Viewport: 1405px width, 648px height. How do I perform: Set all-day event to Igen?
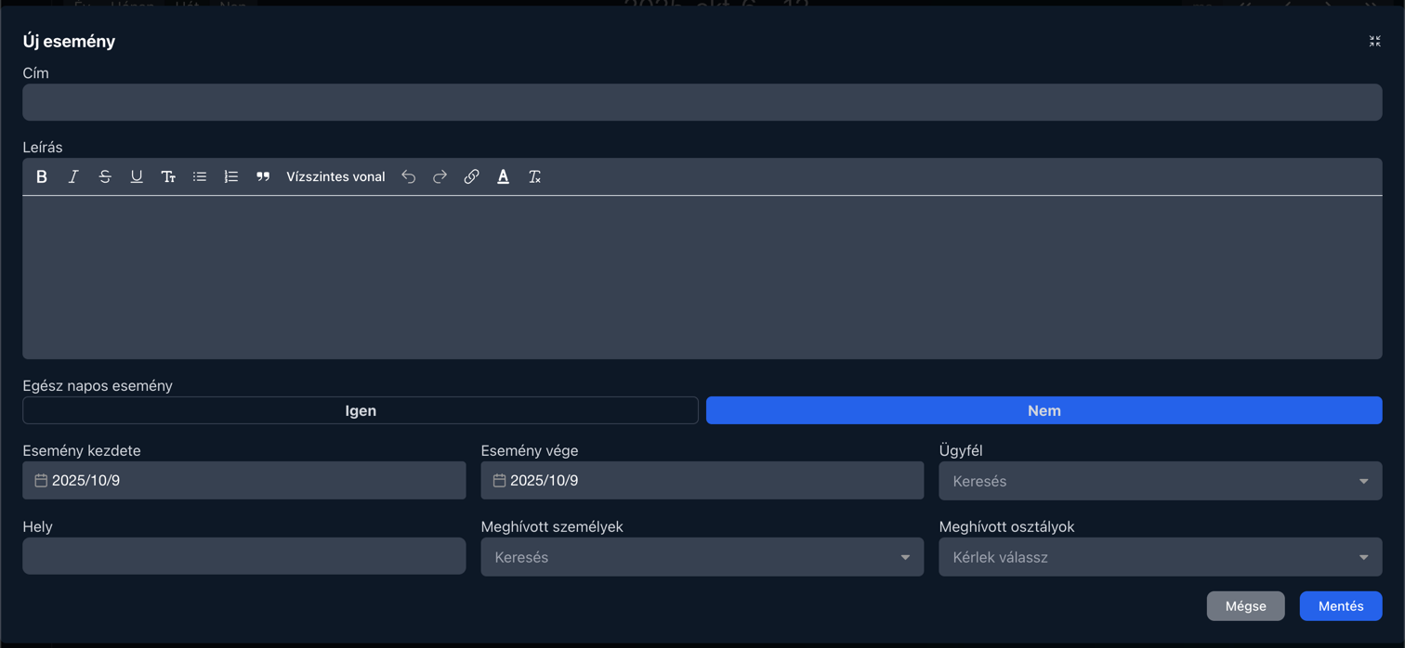point(361,410)
